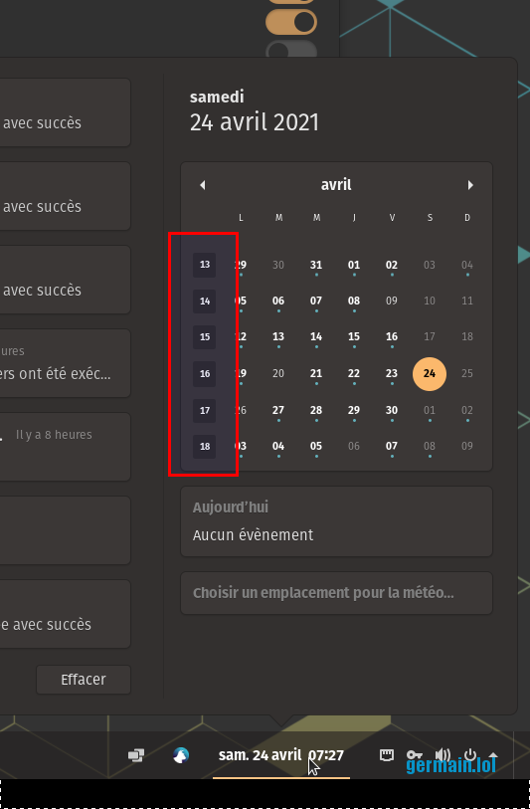Open the workspaces overview icon in panel

point(136,755)
